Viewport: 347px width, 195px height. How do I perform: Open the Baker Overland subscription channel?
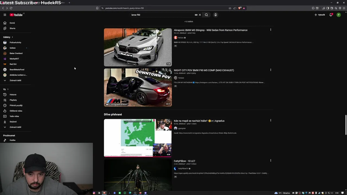point(15,53)
